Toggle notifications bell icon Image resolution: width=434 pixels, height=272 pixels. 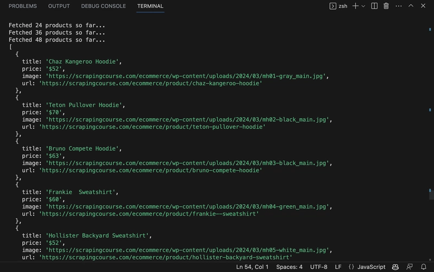(424, 267)
